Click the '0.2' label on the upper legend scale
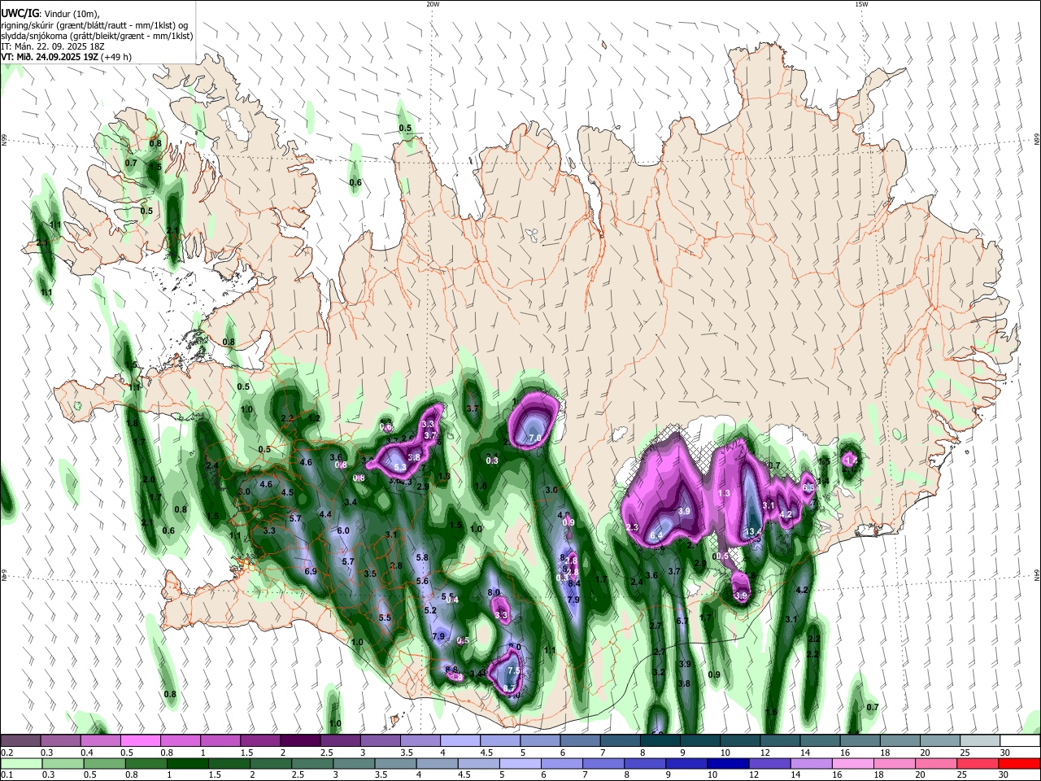1041x781 pixels. (7, 753)
